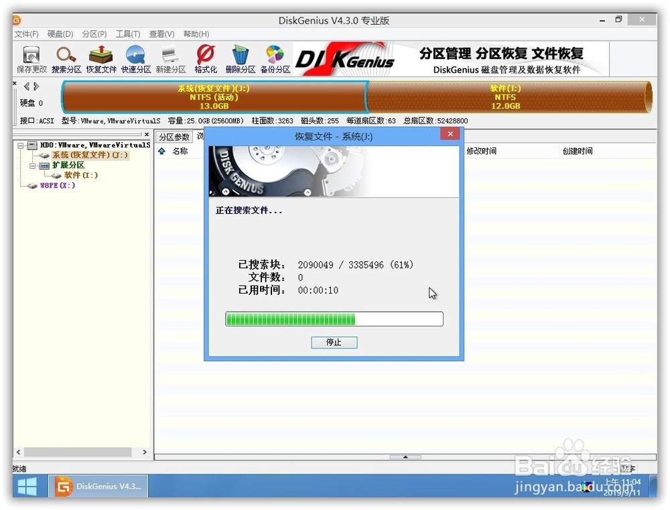Sort by 修改时间 column header

[511, 151]
